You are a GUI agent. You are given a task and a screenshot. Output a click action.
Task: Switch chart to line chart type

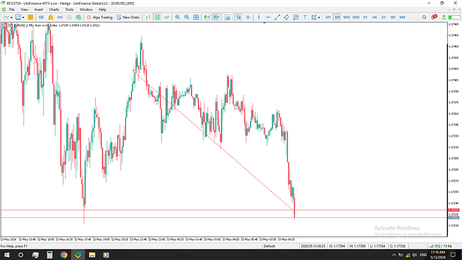coord(167,17)
